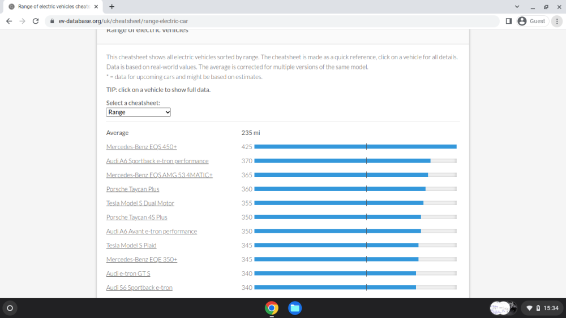Screen dimensions: 566x318
Task: Open the Porsche Taycan 4S Plus link
Action: (137, 217)
